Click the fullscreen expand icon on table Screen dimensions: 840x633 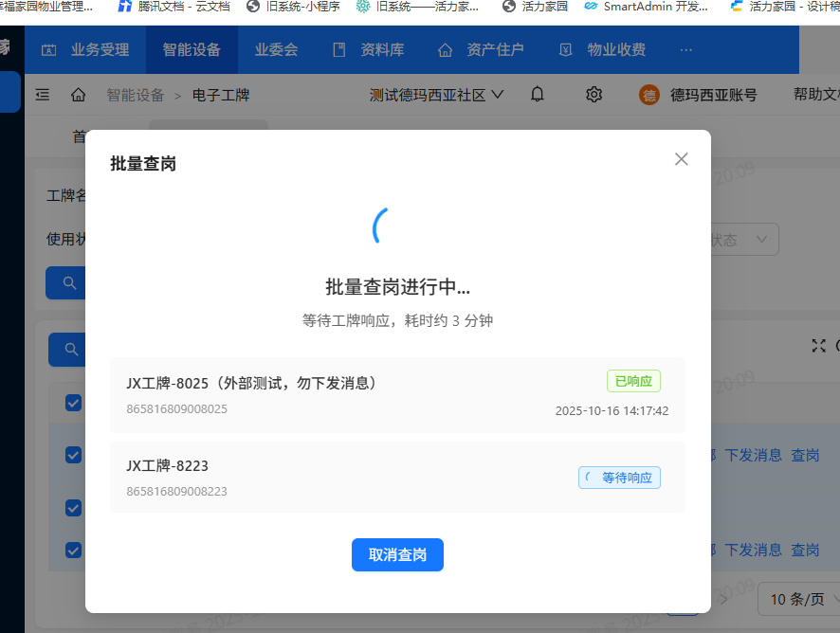click(819, 346)
